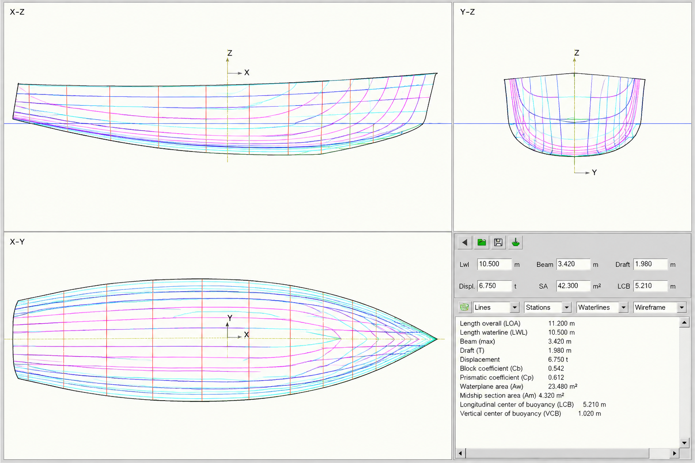
Task: Select the Draft input field
Action: (x=650, y=264)
